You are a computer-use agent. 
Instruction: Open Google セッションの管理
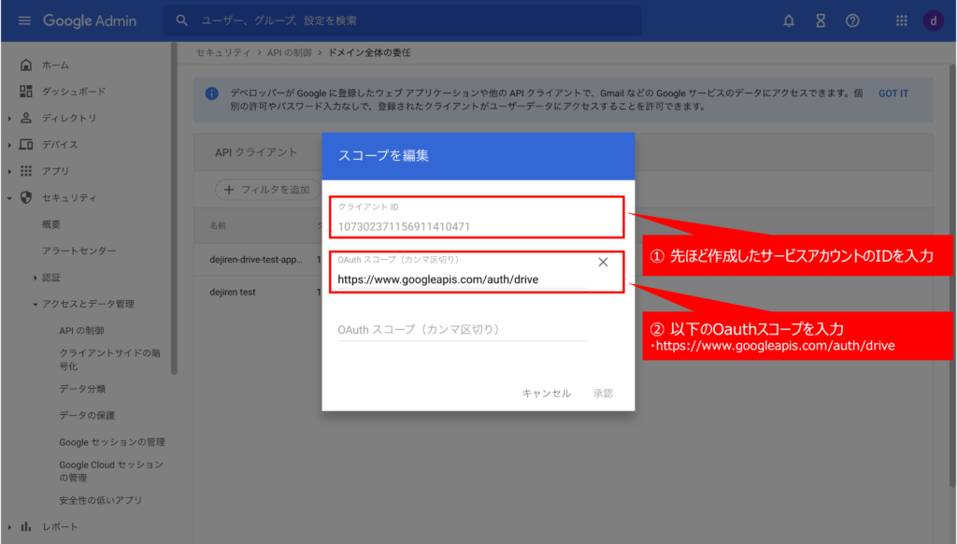pos(112,442)
